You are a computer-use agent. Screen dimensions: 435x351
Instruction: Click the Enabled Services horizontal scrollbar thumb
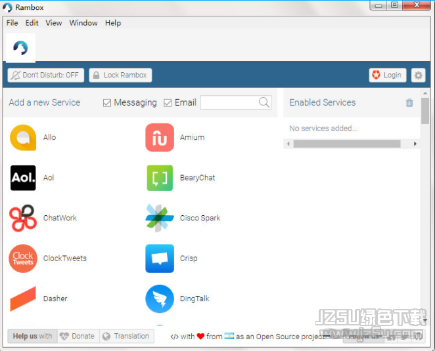pos(347,144)
